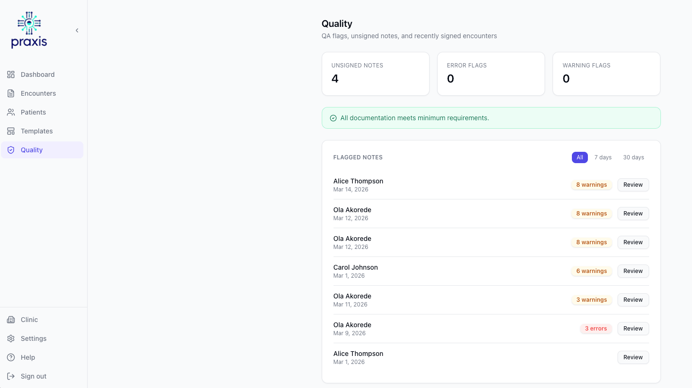
Task: Click the Clinic building icon
Action: [10, 320]
